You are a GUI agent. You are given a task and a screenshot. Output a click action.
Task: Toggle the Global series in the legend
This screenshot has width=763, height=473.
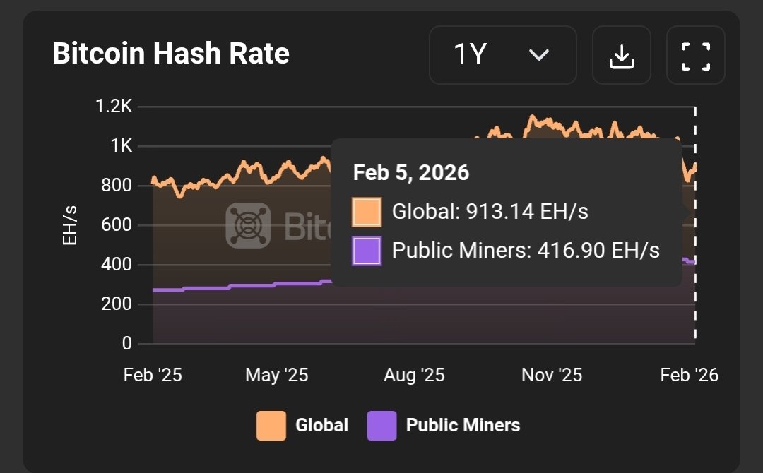click(302, 426)
